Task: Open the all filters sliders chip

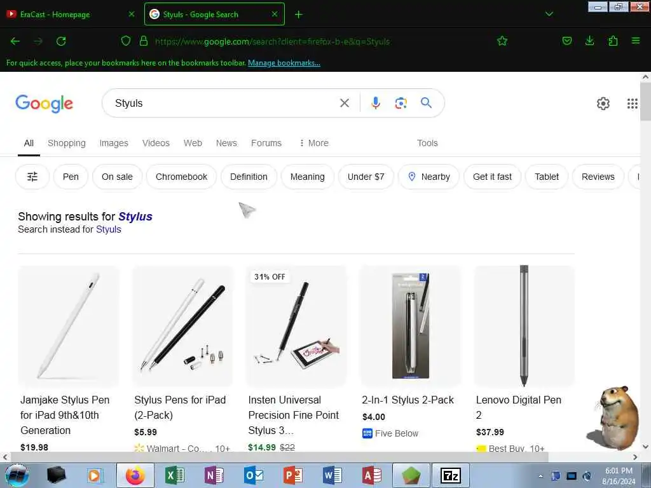Action: [x=32, y=177]
